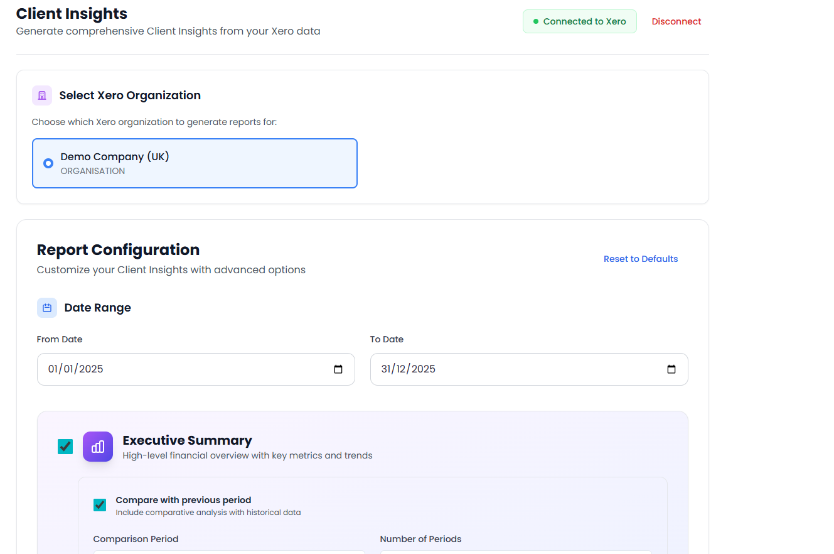834x554 pixels.
Task: Click the Compare with previous period label text
Action: [183, 500]
